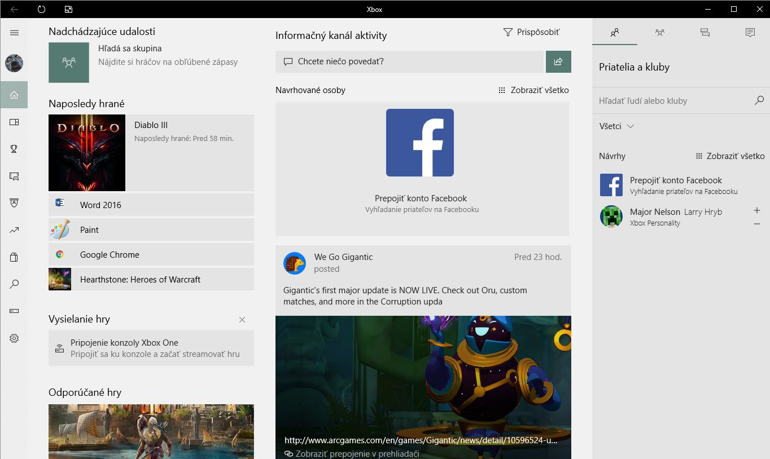This screenshot has width=770, height=459.
Task: Open Trending arrow icon in sidebar
Action: [14, 230]
